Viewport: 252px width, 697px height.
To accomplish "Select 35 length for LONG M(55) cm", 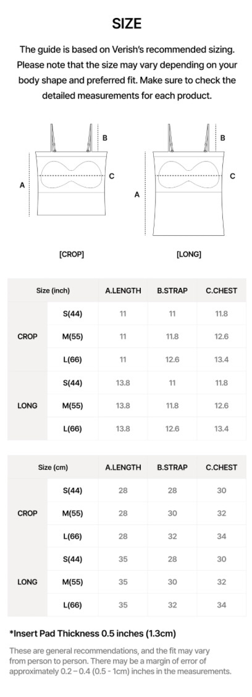I will click(x=124, y=582).
